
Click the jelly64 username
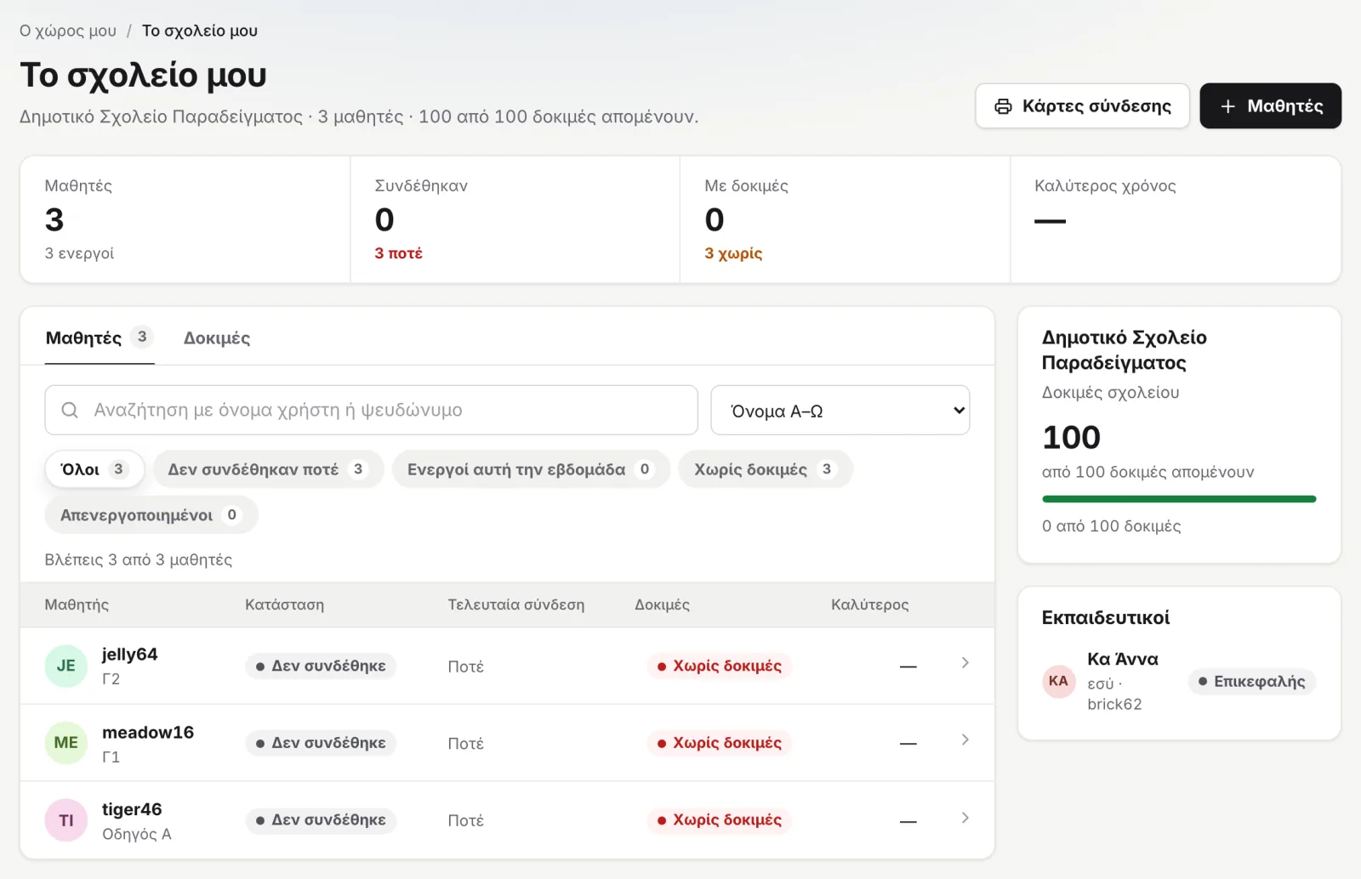[x=129, y=655]
